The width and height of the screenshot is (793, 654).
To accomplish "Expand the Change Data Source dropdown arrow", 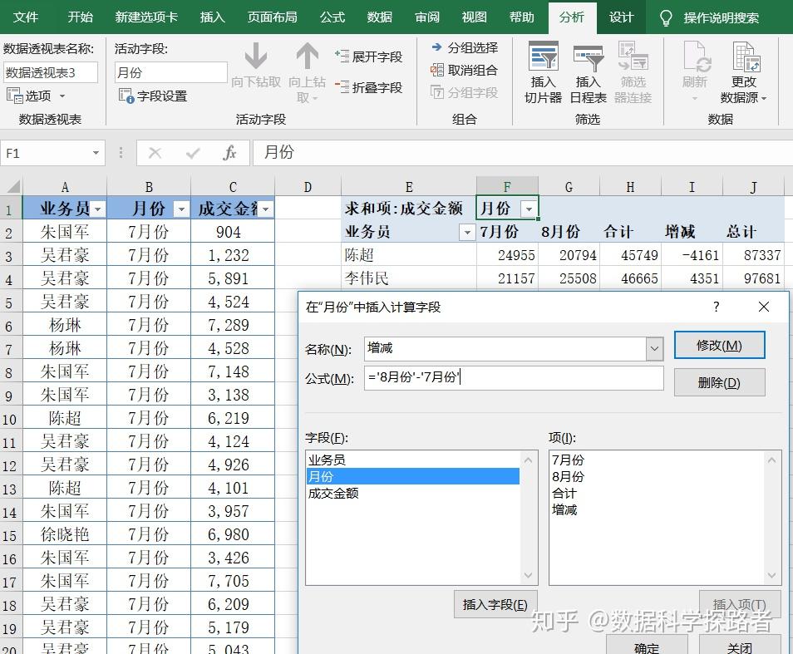I will click(764, 99).
